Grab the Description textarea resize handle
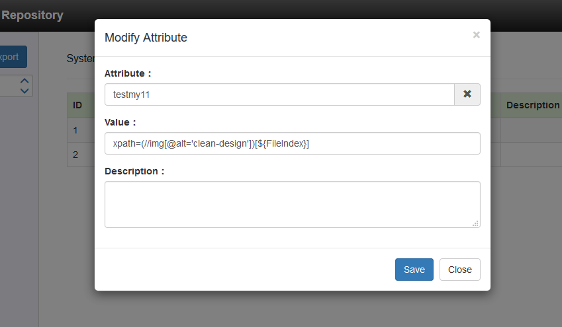The image size is (562, 327). point(476,223)
